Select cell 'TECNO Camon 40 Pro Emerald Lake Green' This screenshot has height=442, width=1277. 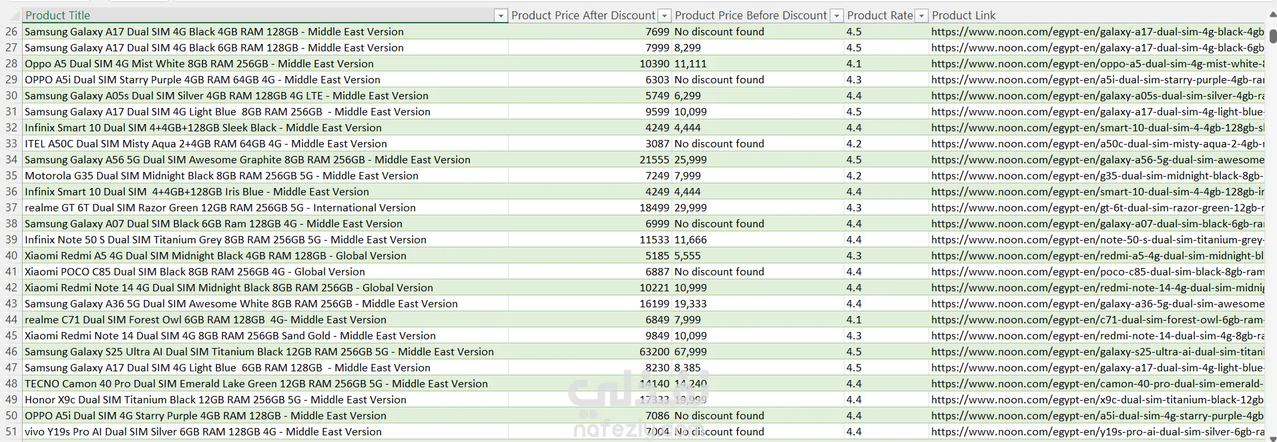coord(266,383)
